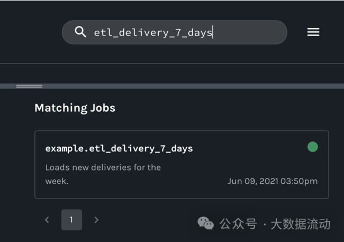The width and height of the screenshot is (344, 242).
Task: Select the matching job result card
Action: (182, 165)
